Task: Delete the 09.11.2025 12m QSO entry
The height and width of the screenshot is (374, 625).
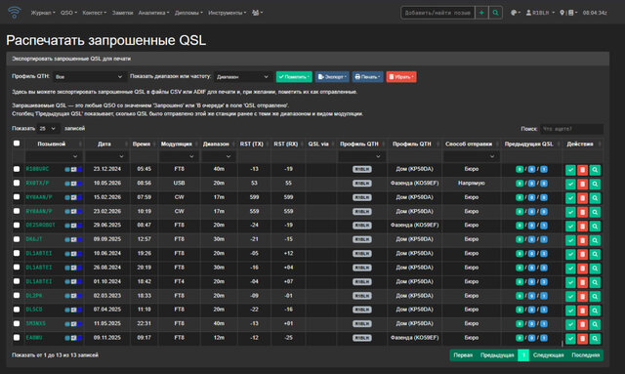Action: coord(582,339)
